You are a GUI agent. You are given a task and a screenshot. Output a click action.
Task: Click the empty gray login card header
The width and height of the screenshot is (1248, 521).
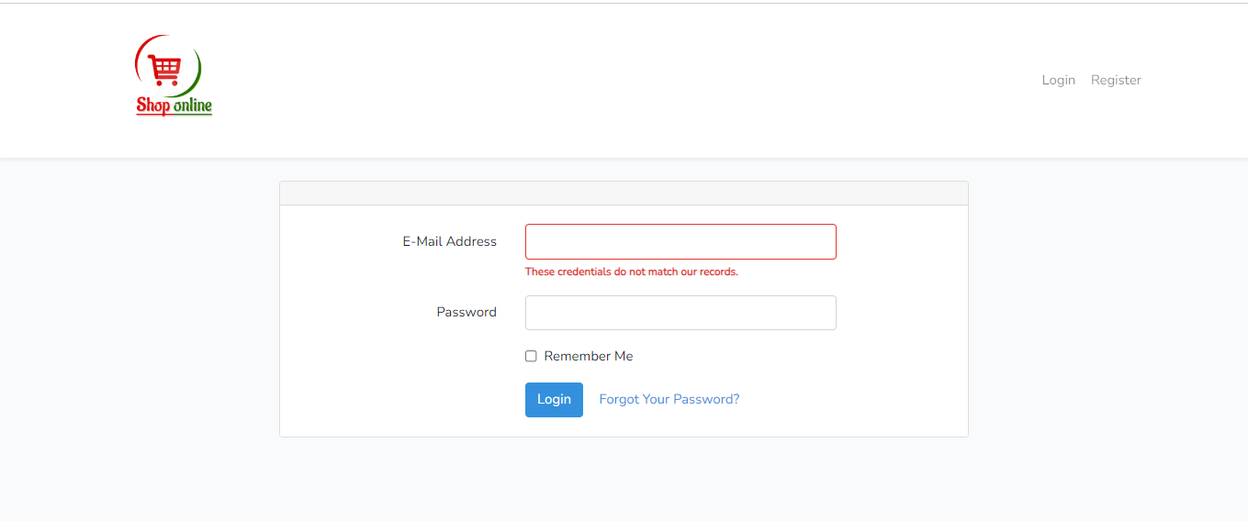(x=624, y=194)
